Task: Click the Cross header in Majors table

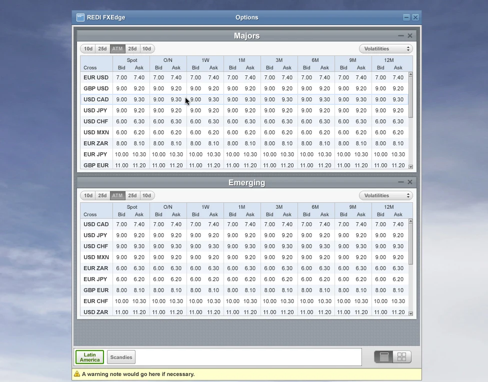Action: pyautogui.click(x=90, y=68)
